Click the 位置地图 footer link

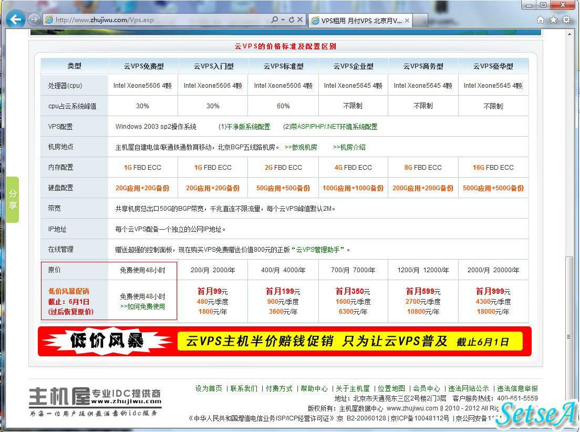[391, 388]
